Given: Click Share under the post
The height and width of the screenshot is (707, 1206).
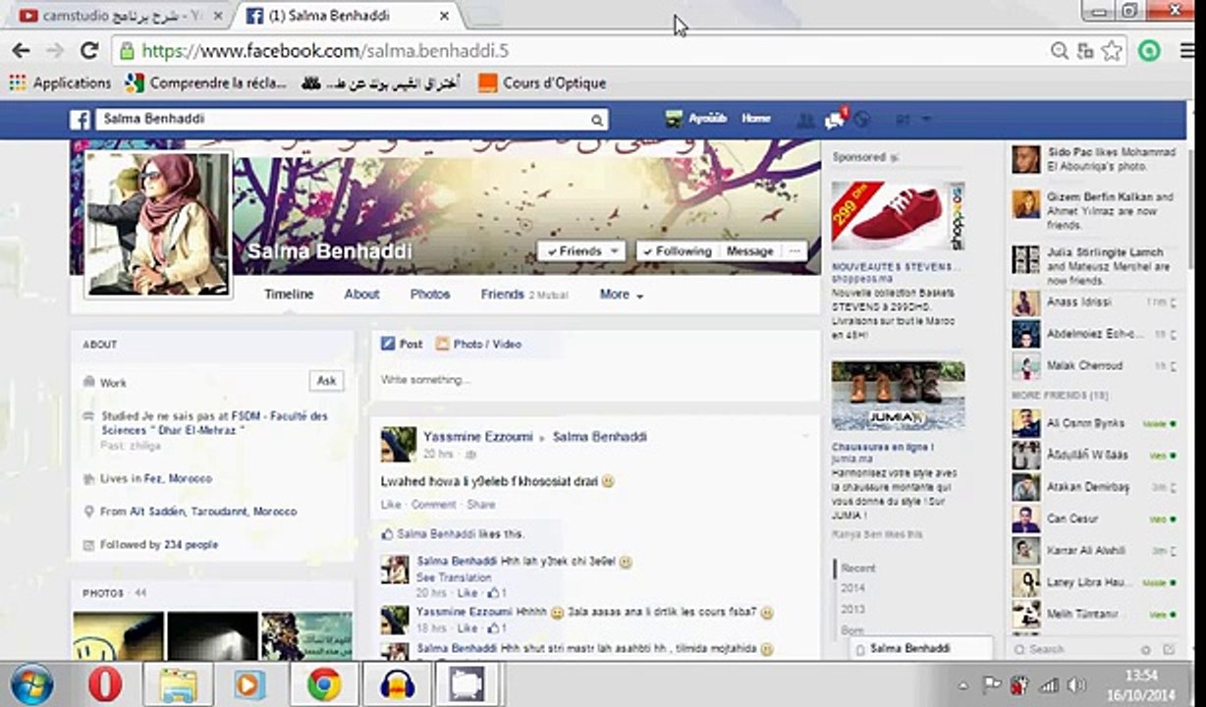Looking at the screenshot, I should (481, 505).
